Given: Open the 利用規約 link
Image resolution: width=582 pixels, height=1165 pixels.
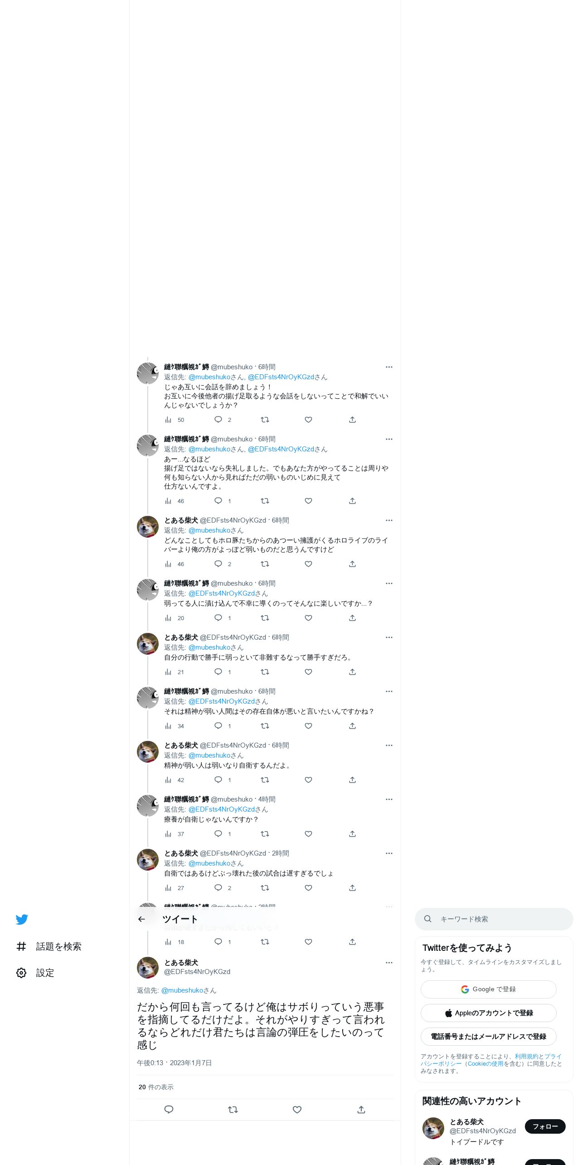Looking at the screenshot, I should 526,1056.
